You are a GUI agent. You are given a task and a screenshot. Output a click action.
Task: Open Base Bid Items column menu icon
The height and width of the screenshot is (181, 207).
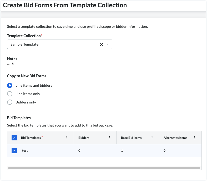(152, 138)
